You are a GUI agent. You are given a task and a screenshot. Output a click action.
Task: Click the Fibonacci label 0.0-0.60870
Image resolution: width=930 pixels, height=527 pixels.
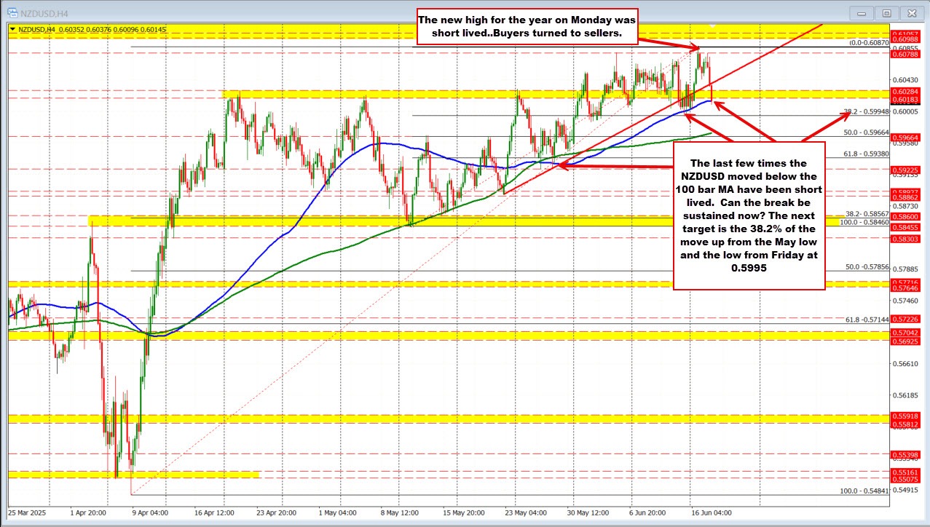(869, 43)
